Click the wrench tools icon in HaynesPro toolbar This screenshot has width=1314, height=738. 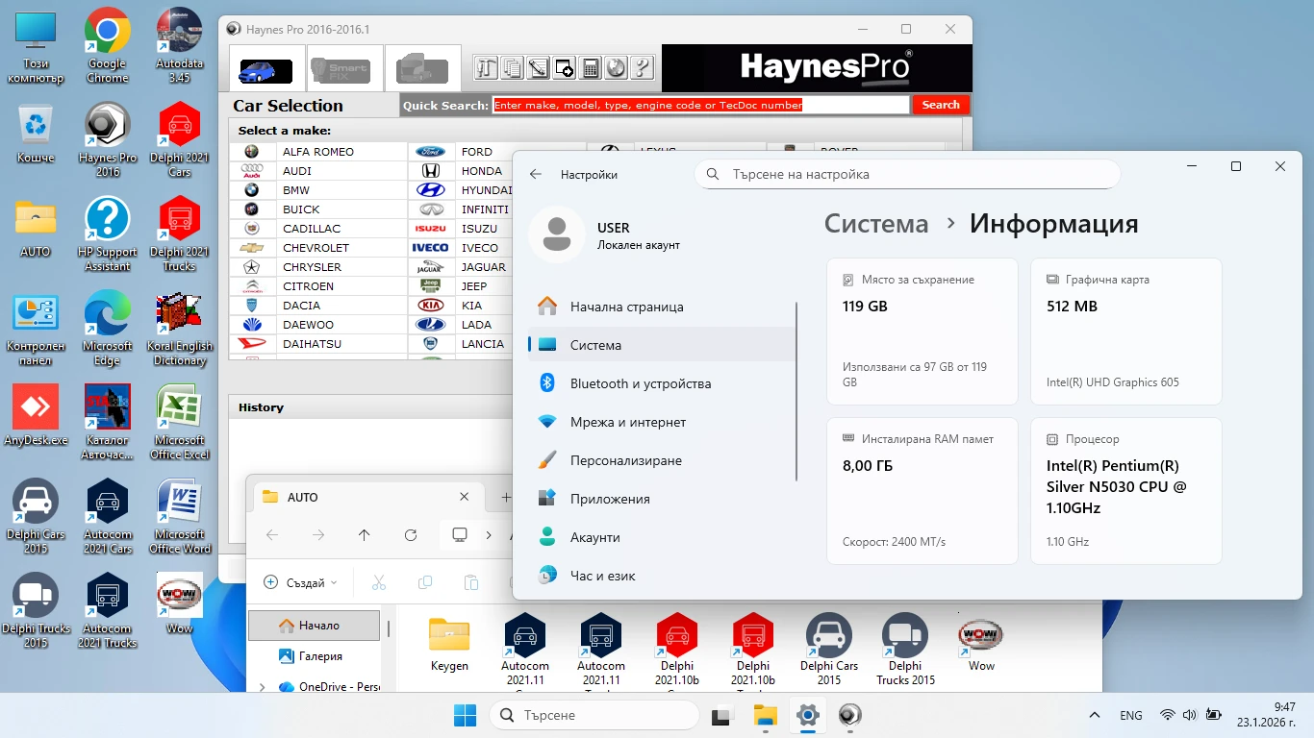pos(487,68)
